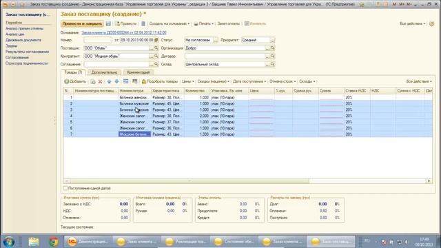Open Windows Explorer from taskbar
The height and width of the screenshot is (248, 441).
34,242
